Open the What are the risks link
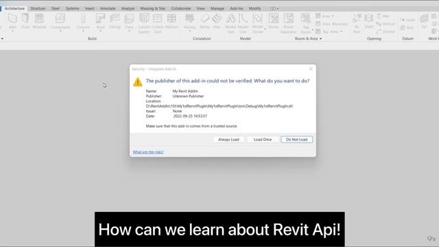The height and width of the screenshot is (247, 439). point(148,152)
